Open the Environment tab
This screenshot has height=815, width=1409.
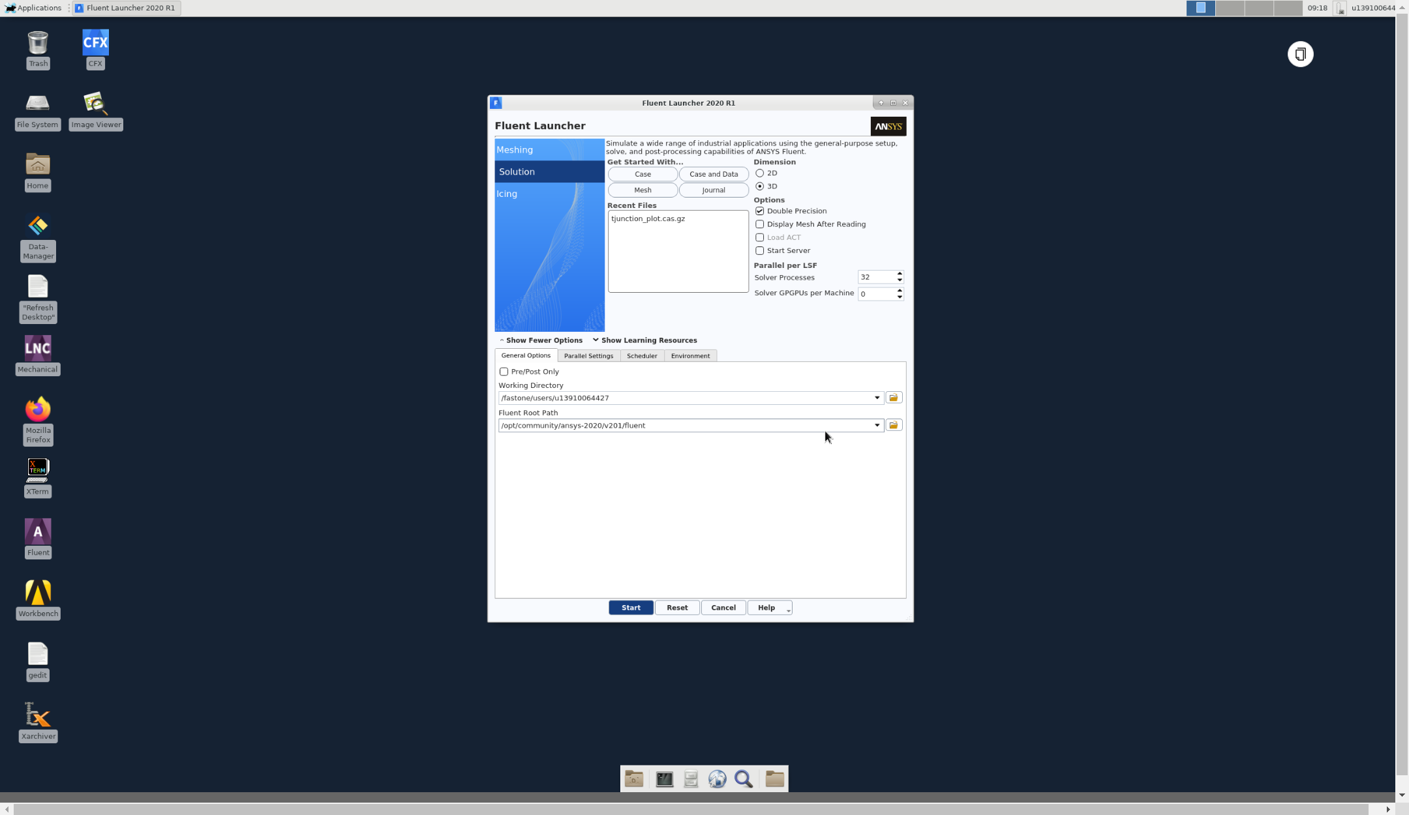(690, 356)
